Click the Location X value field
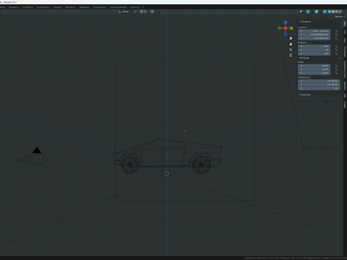The width and height of the screenshot is (347, 260). (314, 31)
